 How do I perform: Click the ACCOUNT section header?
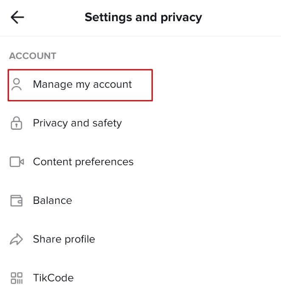(33, 56)
